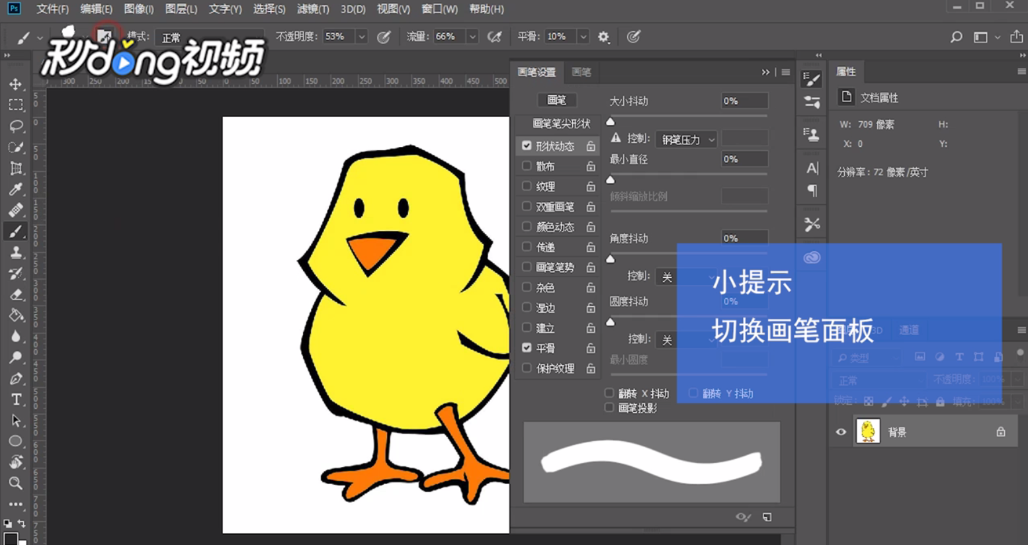
Task: Select the Blur tool
Action: pos(16,337)
